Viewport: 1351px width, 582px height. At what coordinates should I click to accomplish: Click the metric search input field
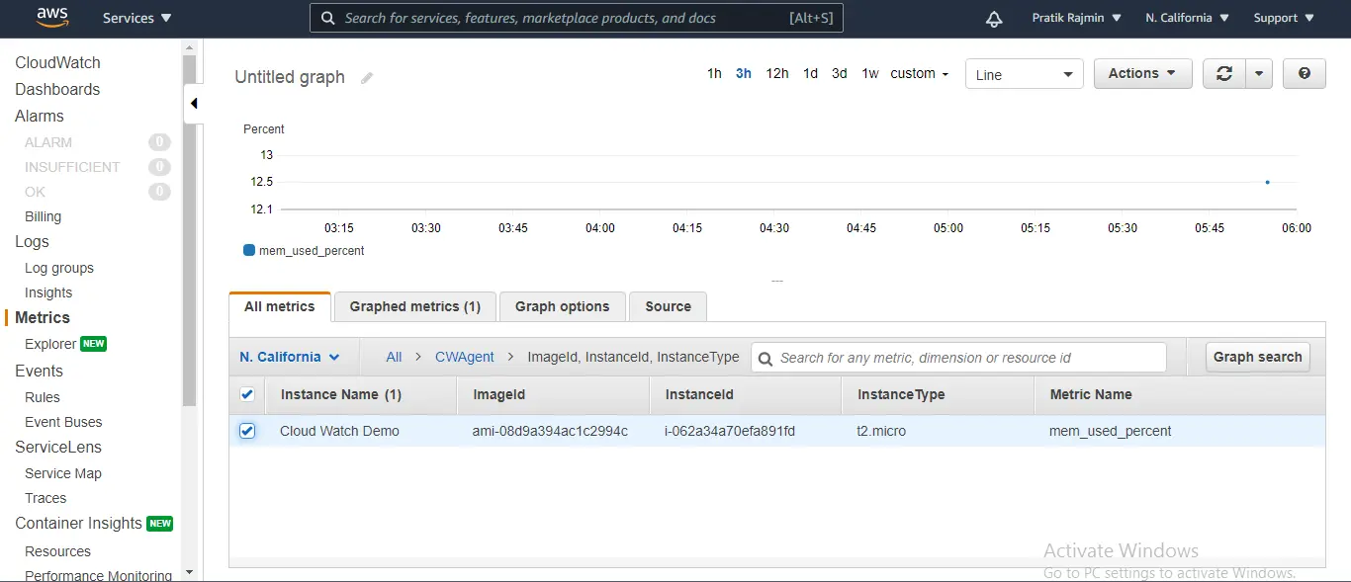958,358
